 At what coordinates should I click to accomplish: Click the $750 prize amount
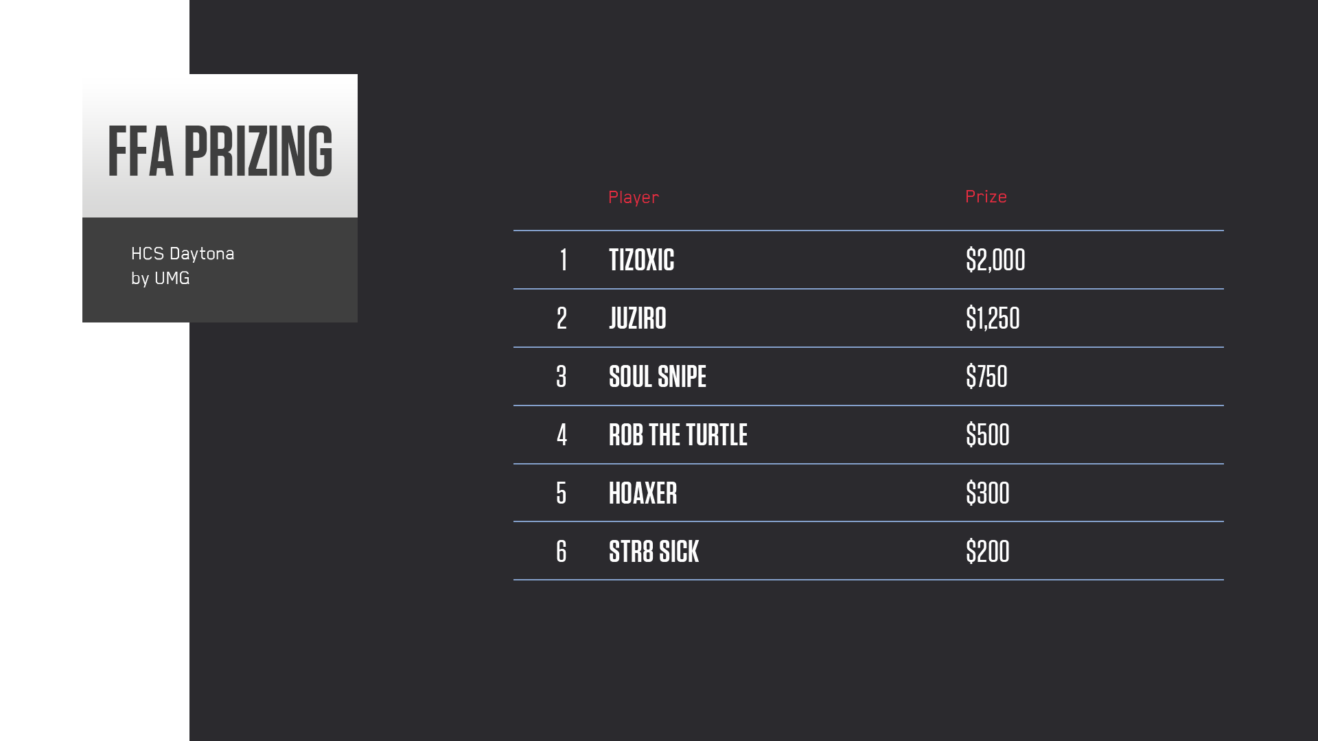tap(986, 377)
